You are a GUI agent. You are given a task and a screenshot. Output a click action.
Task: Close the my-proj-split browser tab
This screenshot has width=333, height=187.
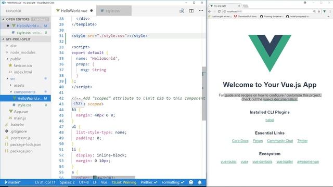pos(239,6)
